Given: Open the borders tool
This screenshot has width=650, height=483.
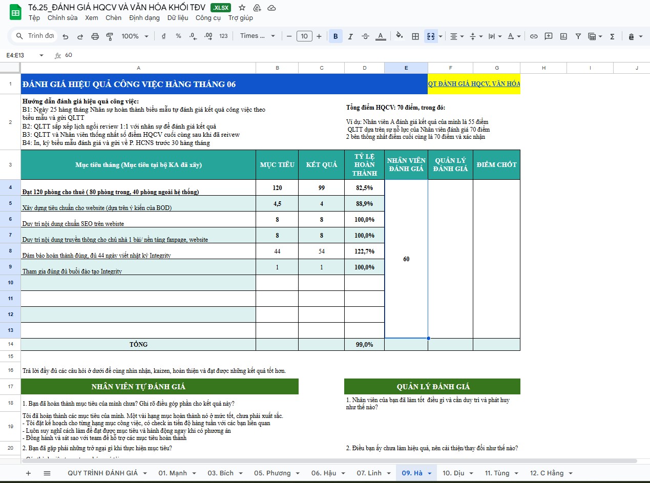Looking at the screenshot, I should [415, 36].
